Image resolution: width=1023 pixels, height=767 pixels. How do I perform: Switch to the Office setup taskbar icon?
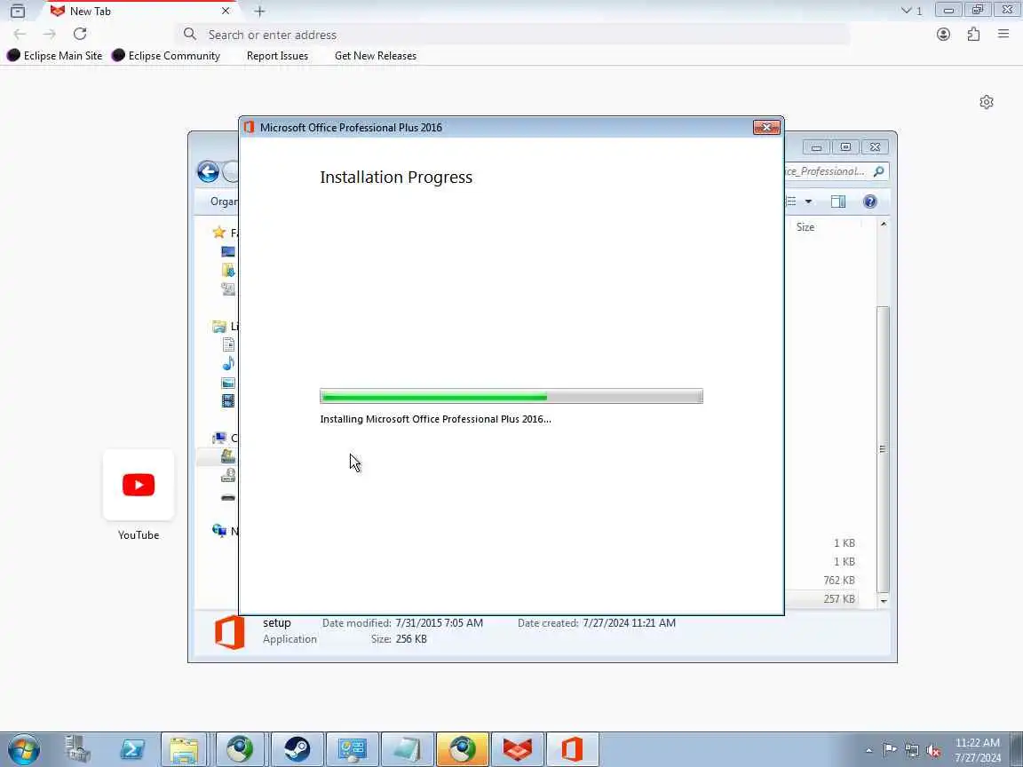[x=572, y=749]
